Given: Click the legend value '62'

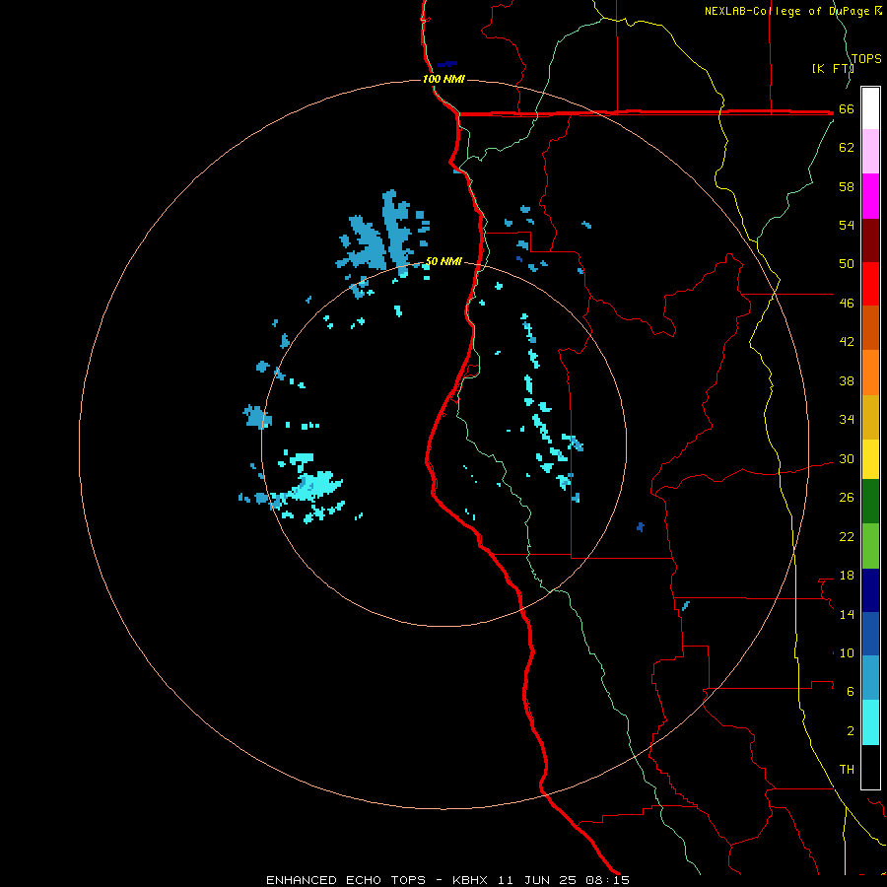Looking at the screenshot, I should pyautogui.click(x=847, y=148).
